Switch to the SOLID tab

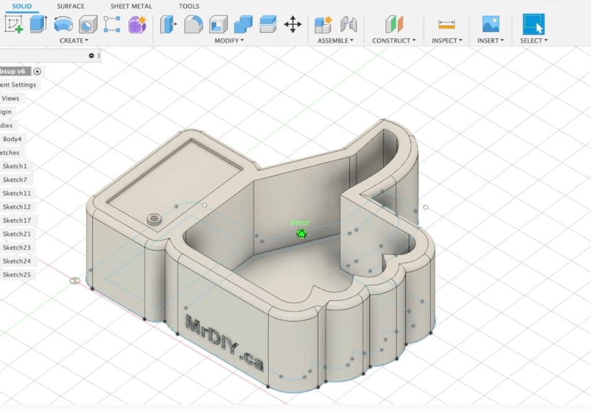(x=22, y=6)
